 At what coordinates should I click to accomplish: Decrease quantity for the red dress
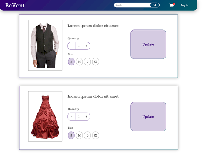point(71,116)
